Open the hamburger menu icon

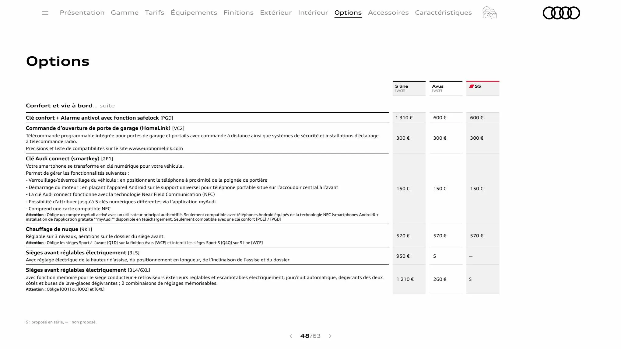(45, 13)
